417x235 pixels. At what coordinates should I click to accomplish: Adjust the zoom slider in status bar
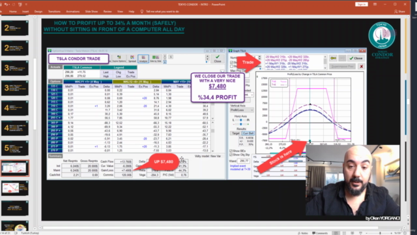[380, 233]
